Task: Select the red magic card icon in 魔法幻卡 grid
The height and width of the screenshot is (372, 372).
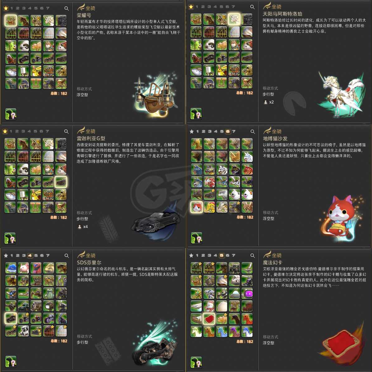Action: tap(209, 319)
